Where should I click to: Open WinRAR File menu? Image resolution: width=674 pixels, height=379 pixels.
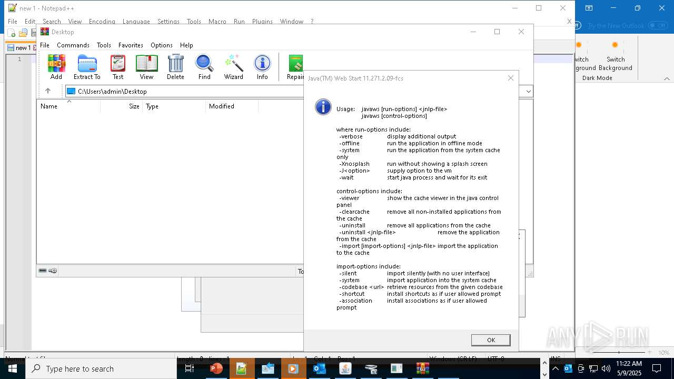[x=45, y=45]
